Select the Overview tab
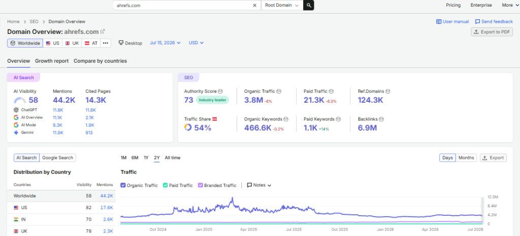Screen dimensions: 520x236 coord(19,61)
